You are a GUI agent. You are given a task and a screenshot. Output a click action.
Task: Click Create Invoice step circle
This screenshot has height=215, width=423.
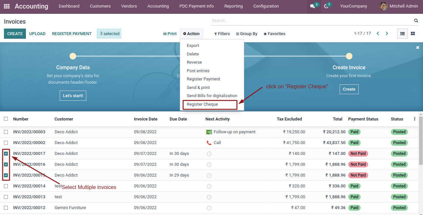pyautogui.click(x=349, y=56)
